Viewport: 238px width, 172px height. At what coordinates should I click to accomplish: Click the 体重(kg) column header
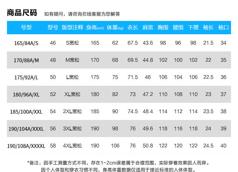[115, 28]
